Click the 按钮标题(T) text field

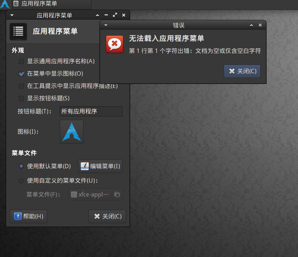point(91,111)
